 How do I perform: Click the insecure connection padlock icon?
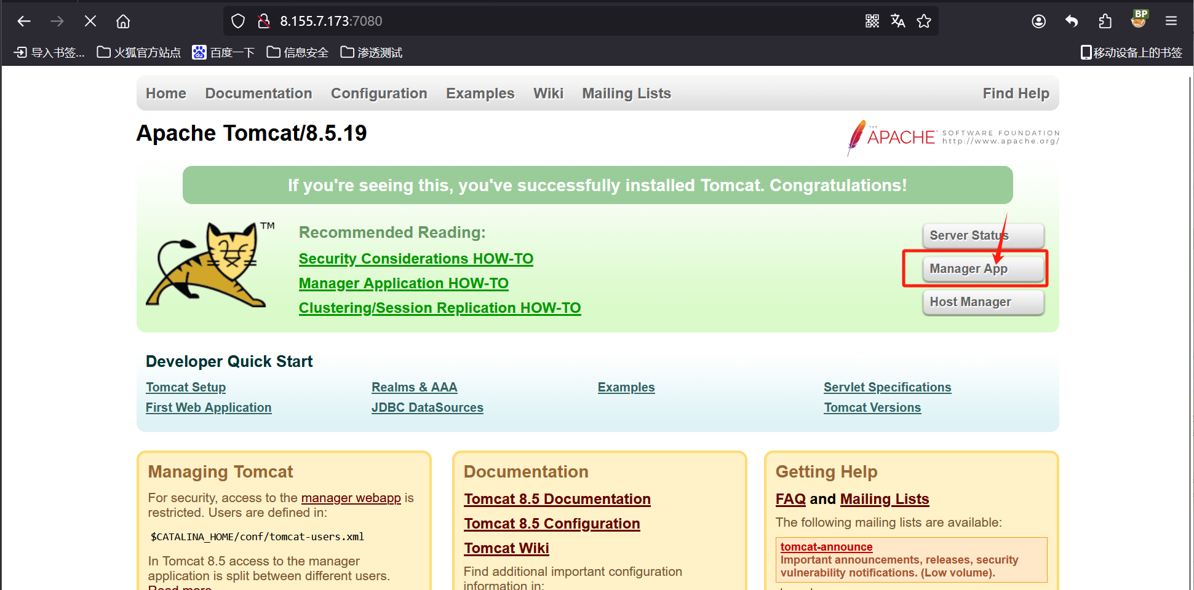pyautogui.click(x=264, y=22)
